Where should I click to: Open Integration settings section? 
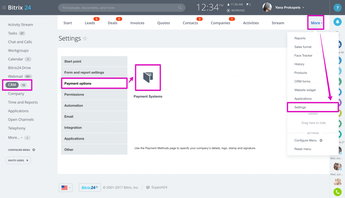click(94, 128)
